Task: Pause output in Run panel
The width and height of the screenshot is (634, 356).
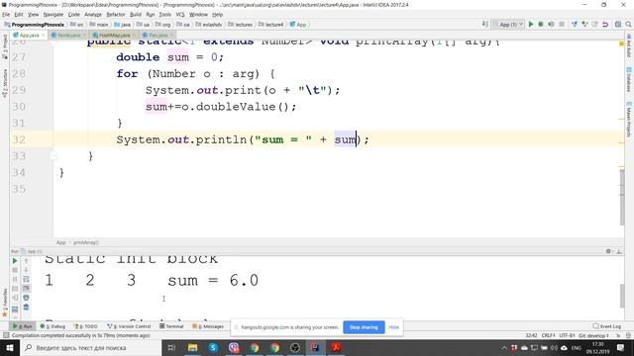Action: point(15,279)
